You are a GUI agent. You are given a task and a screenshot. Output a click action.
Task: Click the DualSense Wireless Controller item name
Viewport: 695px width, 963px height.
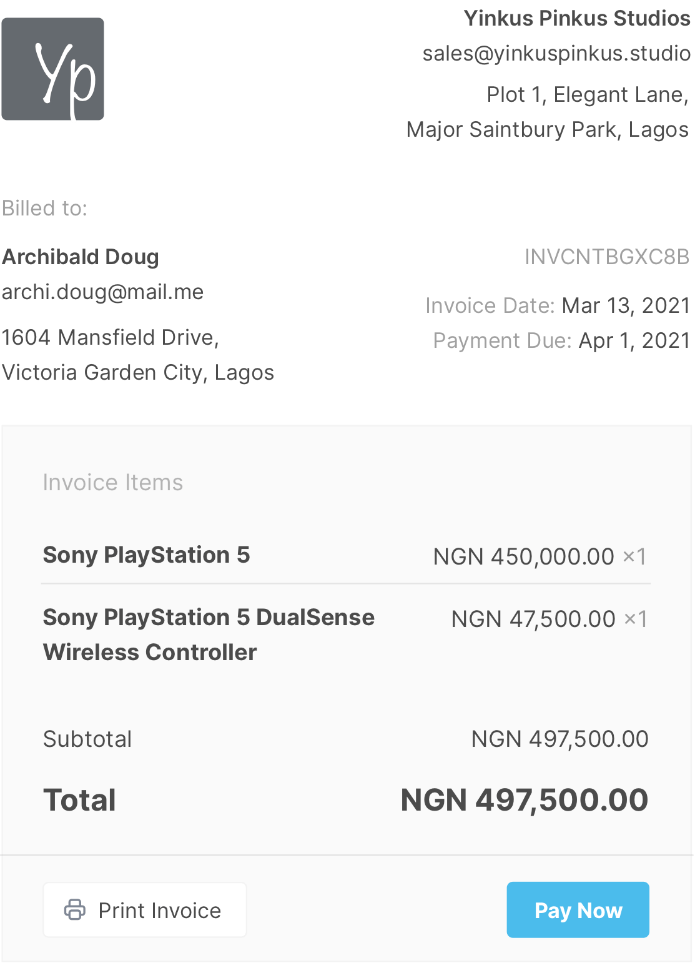tap(209, 634)
